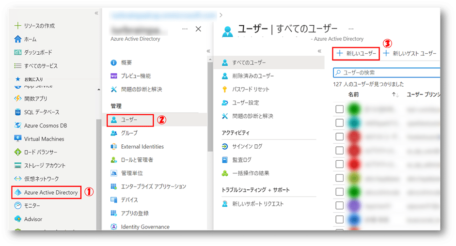Click the 新しいユーザー button
Viewport: 456px width, 246px height.
tap(356, 53)
